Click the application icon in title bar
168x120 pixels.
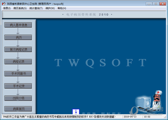[4, 4]
